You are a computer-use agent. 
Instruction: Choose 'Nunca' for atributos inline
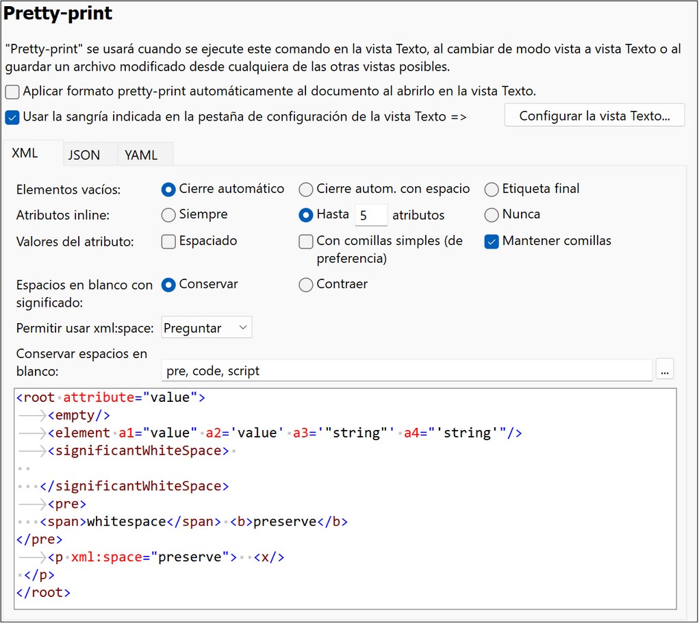pyautogui.click(x=491, y=215)
